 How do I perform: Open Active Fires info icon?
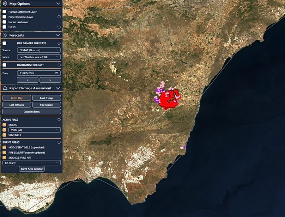tap(59, 120)
